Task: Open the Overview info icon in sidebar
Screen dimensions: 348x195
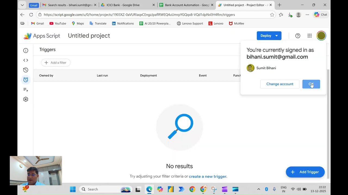Action: pyautogui.click(x=26, y=50)
